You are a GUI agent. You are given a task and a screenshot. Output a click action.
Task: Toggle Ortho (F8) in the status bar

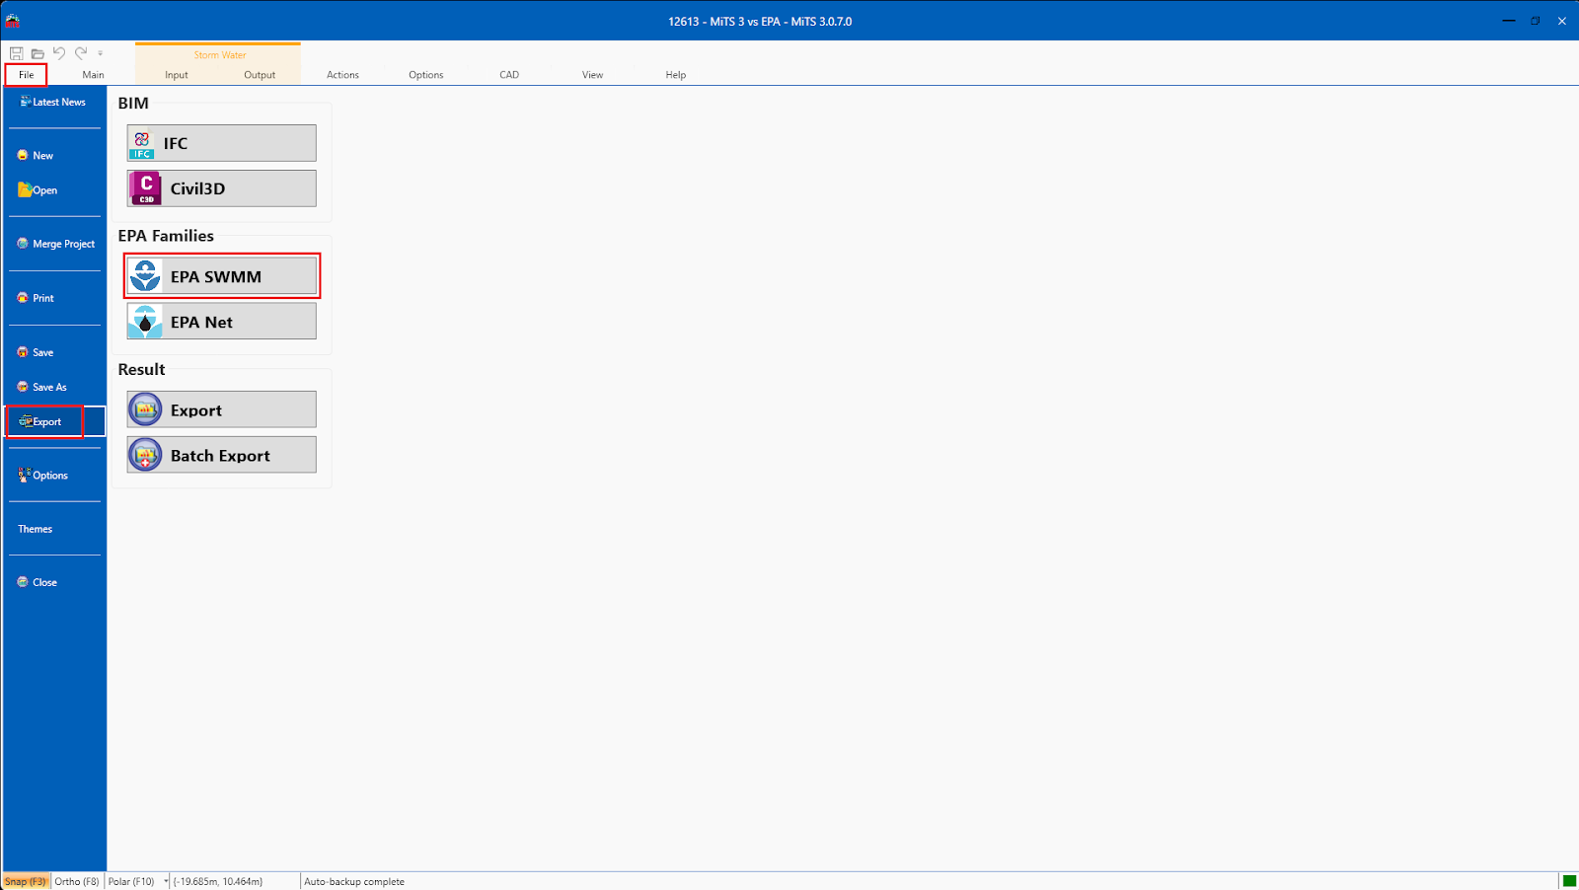(x=77, y=881)
